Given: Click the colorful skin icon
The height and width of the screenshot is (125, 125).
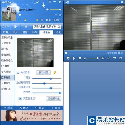Looking at the screenshot, I should 37,20.
